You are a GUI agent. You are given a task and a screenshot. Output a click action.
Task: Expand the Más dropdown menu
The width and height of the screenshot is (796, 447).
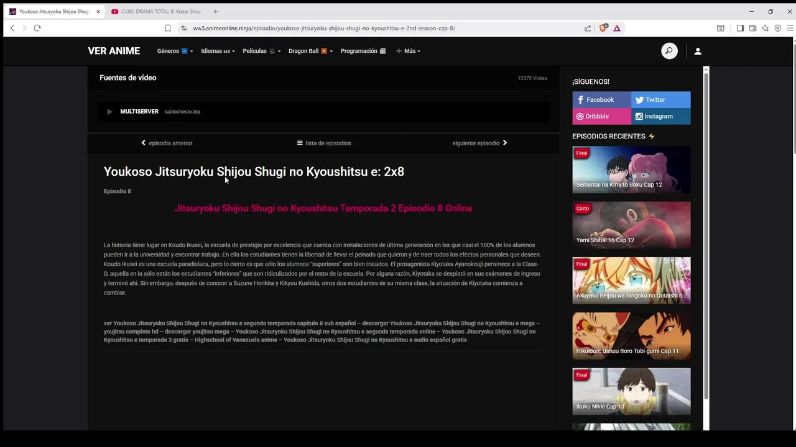(x=408, y=51)
